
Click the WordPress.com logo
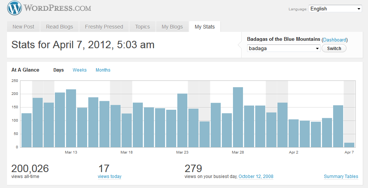[49, 8]
